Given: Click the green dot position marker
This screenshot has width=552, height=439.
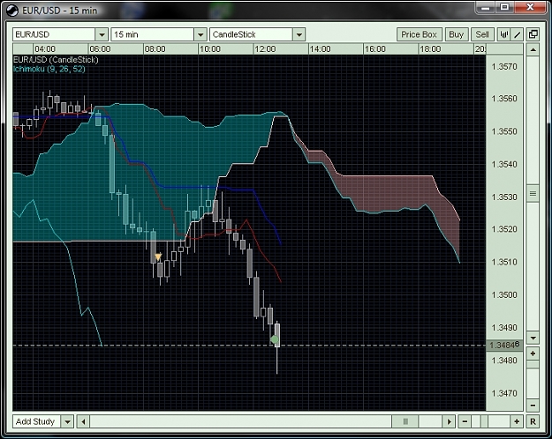Looking at the screenshot, I should [x=275, y=339].
